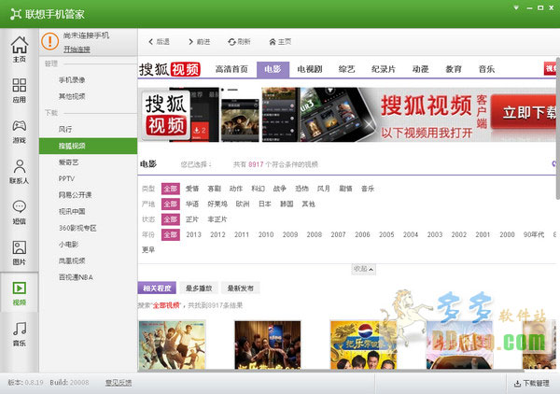This screenshot has width=560, height=394.
Task: Filter by 正片 status
Action: (192, 219)
